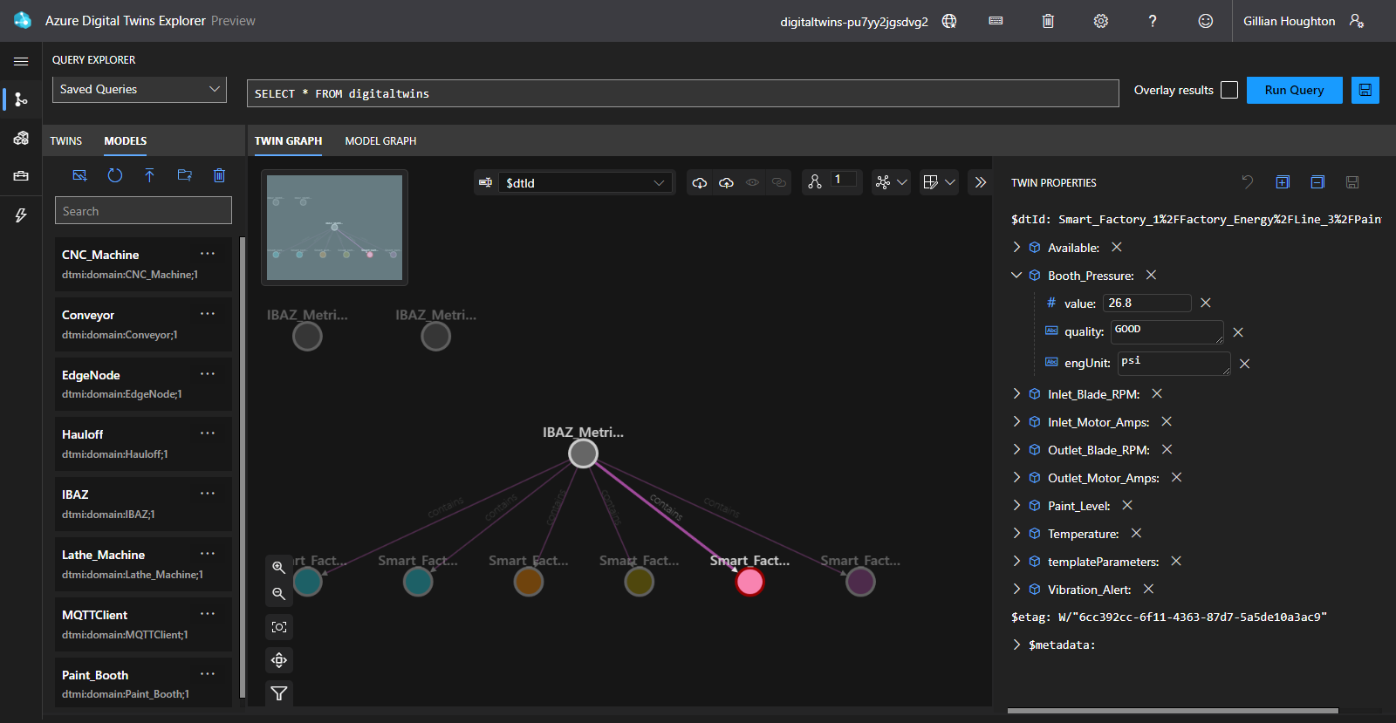The image size is (1396, 723).
Task: Open the $dtId display name dropdown
Action: click(585, 183)
